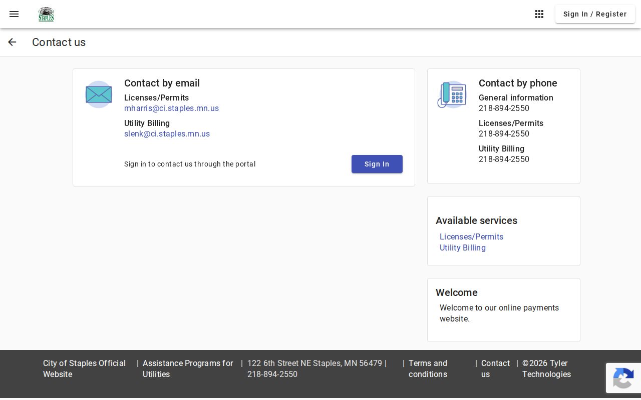Open Licenses/Permits under Available services
This screenshot has width=641, height=400.
471,237
